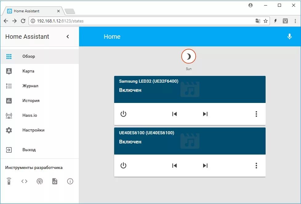Viewport: 301px width, 204px height.
Task: Click Выход to log out
Action: click(39, 150)
